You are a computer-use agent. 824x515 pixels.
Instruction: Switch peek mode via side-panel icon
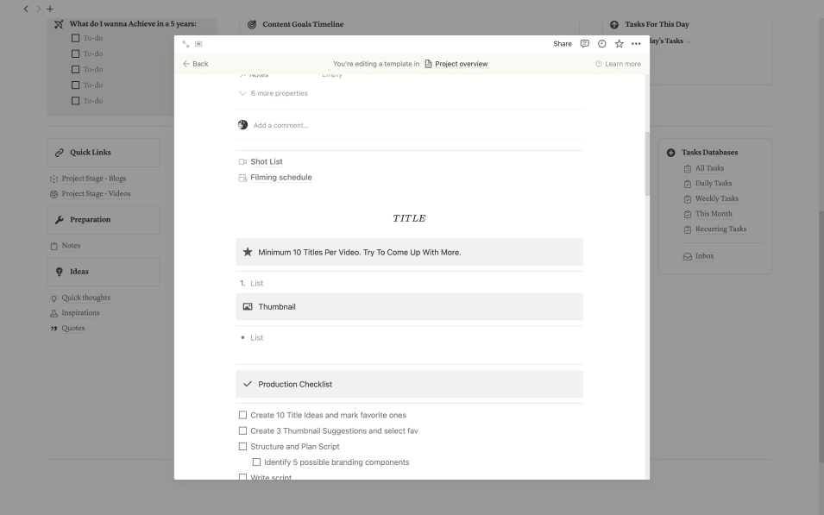[x=198, y=44]
